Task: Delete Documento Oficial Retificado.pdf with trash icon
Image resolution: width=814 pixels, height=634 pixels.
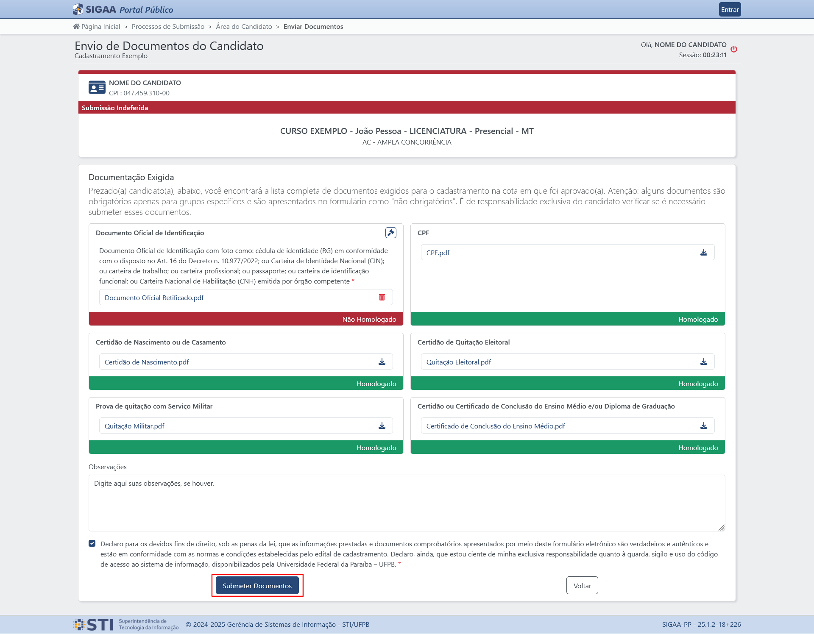Action: 382,297
